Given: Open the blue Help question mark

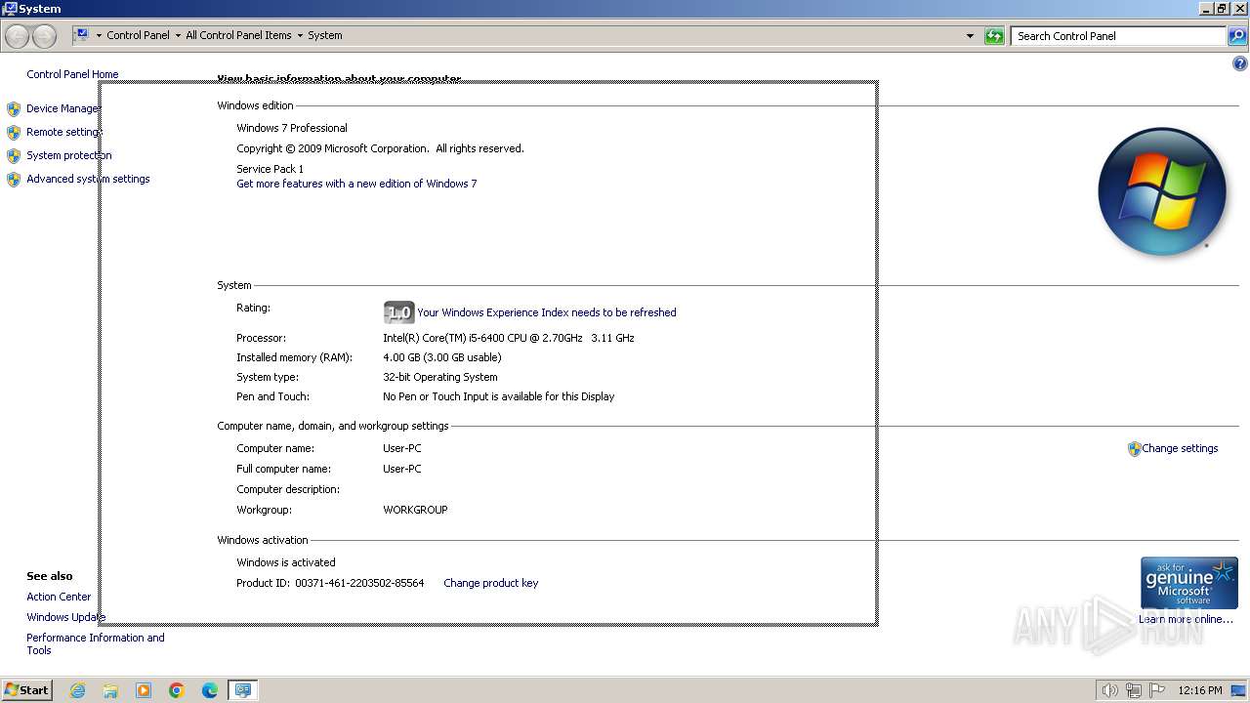Looking at the screenshot, I should coord(1240,64).
